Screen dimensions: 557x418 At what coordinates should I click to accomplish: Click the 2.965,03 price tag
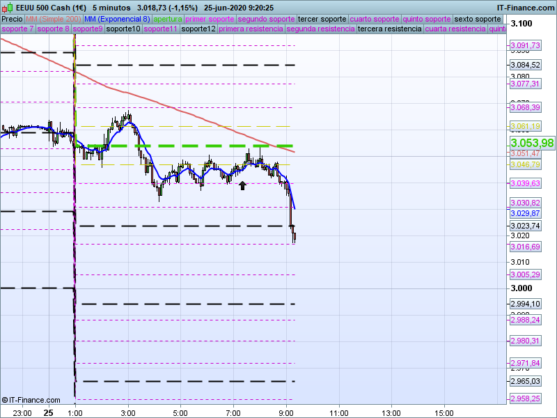[526, 381]
